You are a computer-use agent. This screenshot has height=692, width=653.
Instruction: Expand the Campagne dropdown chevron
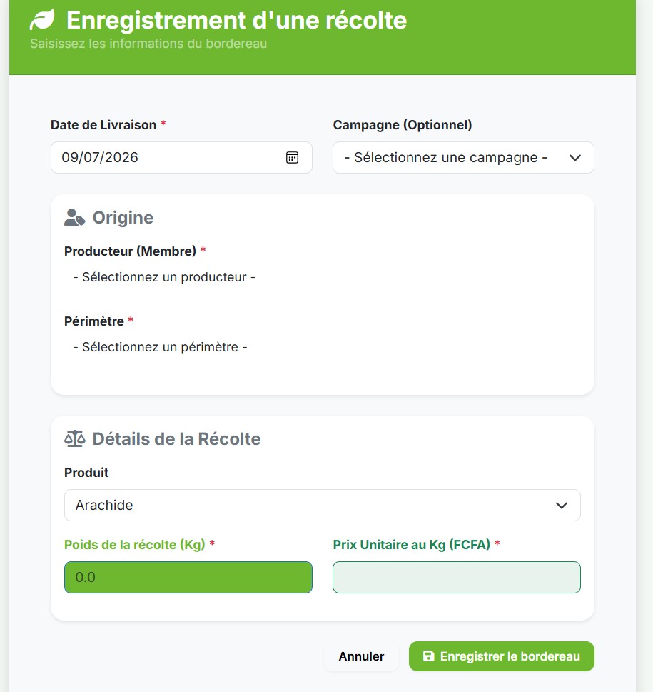(x=575, y=158)
